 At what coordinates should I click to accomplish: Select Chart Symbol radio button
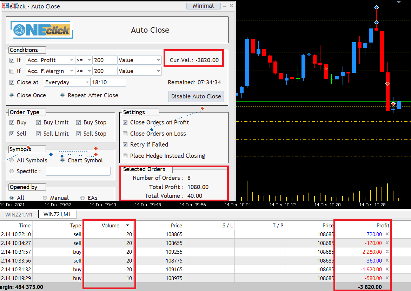(62, 160)
